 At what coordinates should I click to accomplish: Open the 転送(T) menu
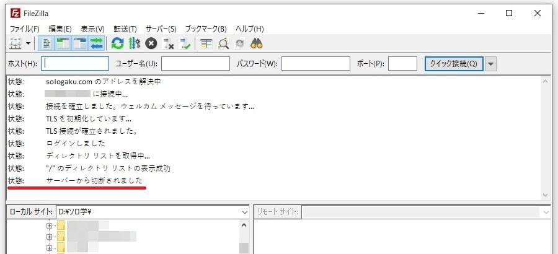tap(125, 28)
